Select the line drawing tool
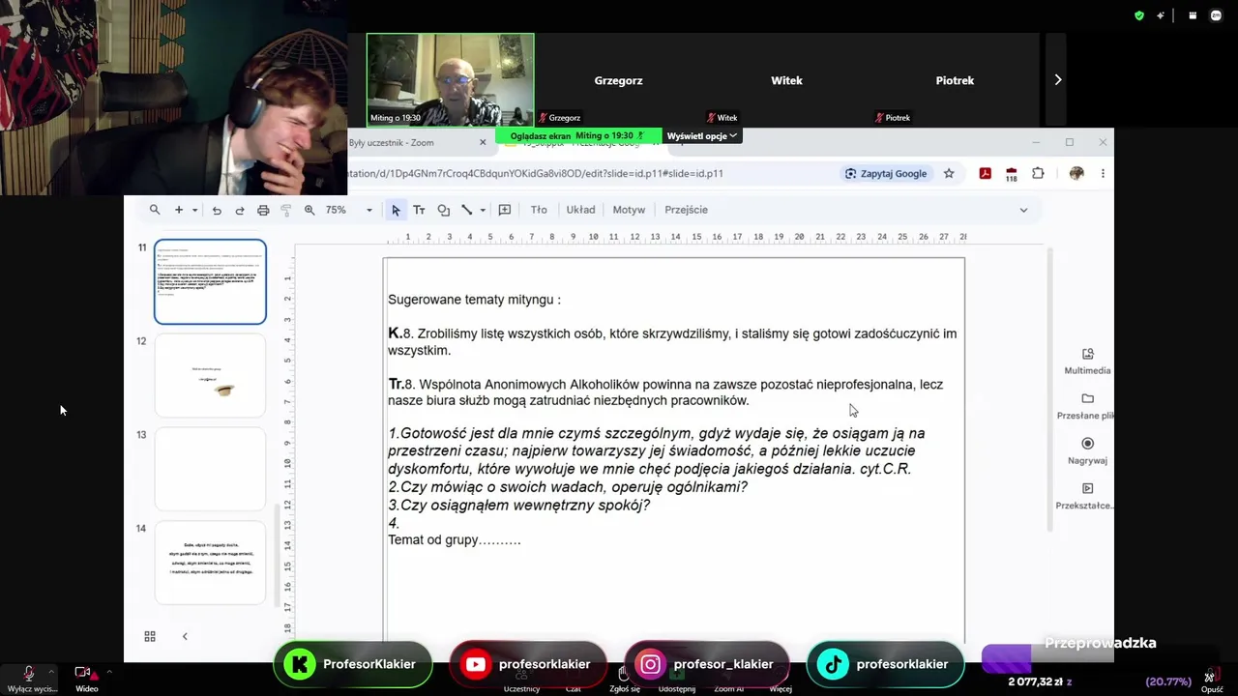This screenshot has width=1238, height=696. coord(466,210)
